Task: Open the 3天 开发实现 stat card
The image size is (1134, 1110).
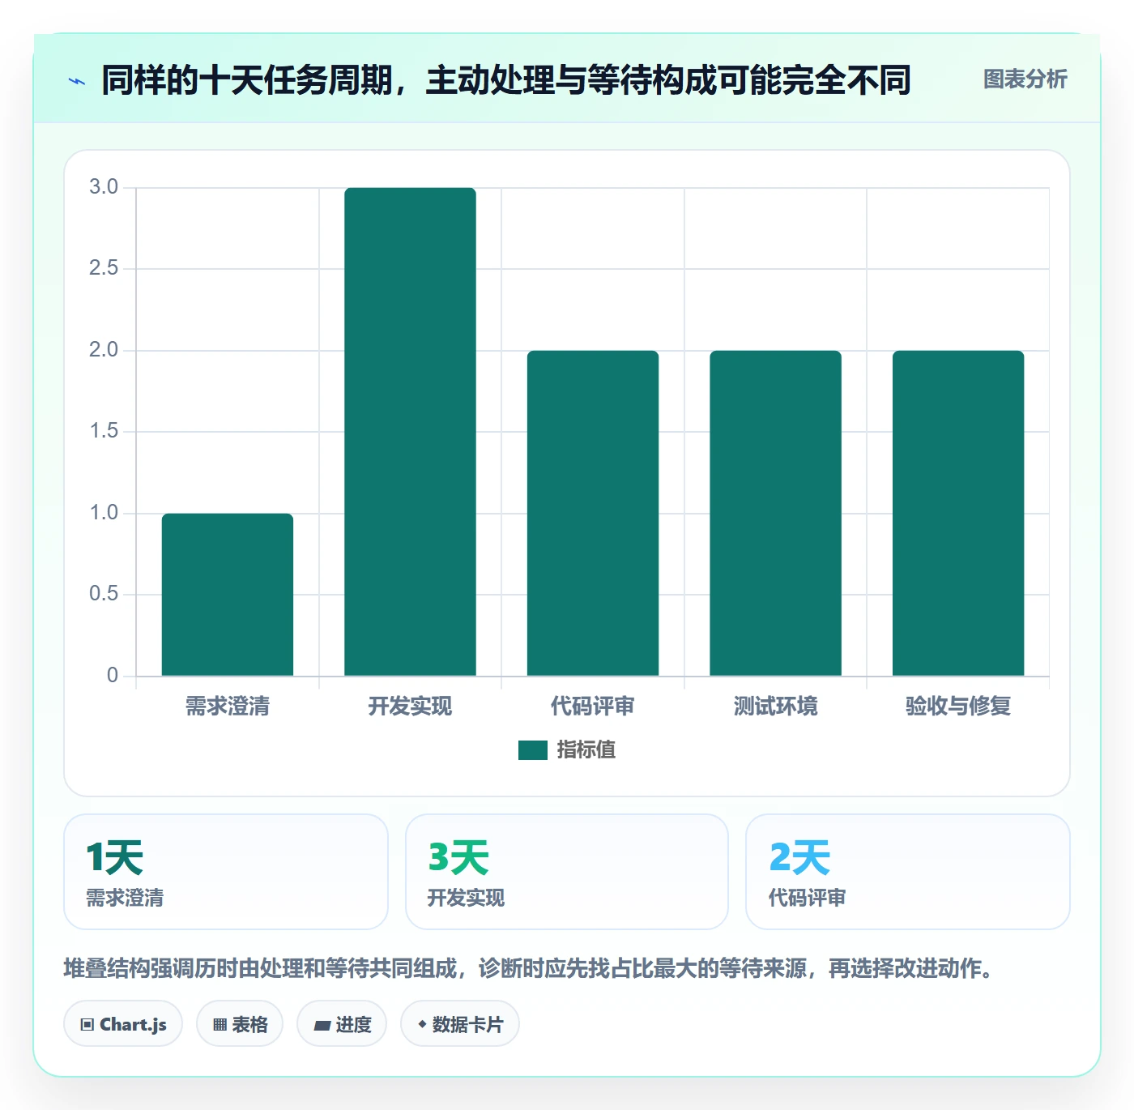Action: 567,872
